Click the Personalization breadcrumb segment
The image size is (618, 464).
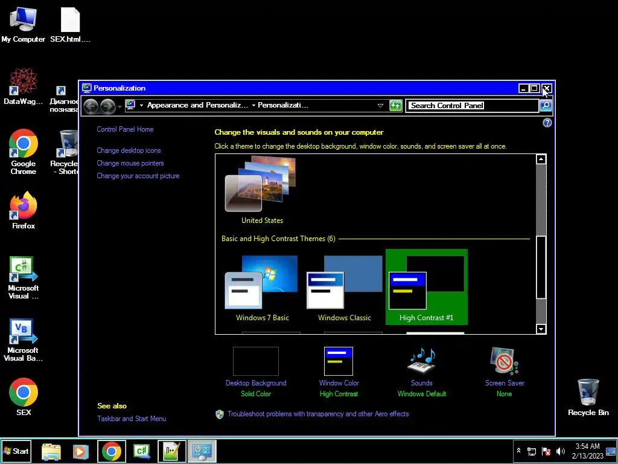pos(283,105)
